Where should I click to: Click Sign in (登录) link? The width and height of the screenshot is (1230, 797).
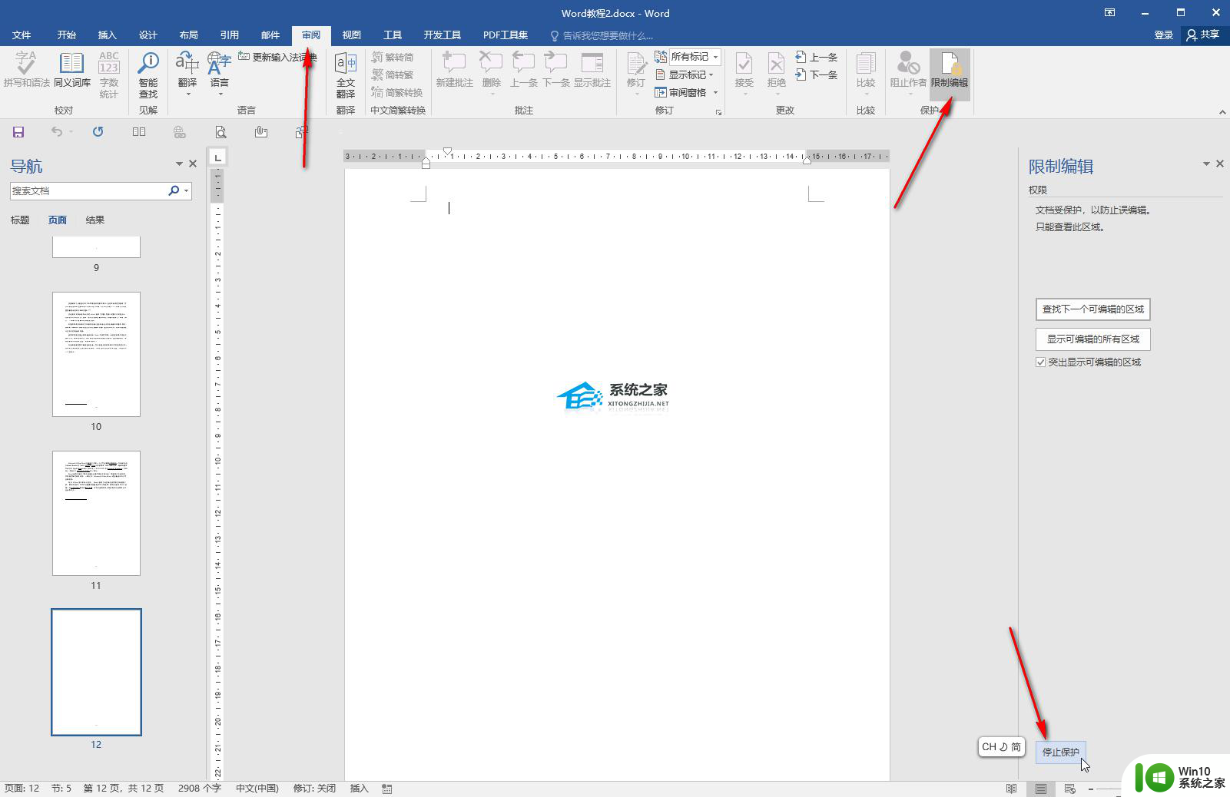[x=1164, y=35]
